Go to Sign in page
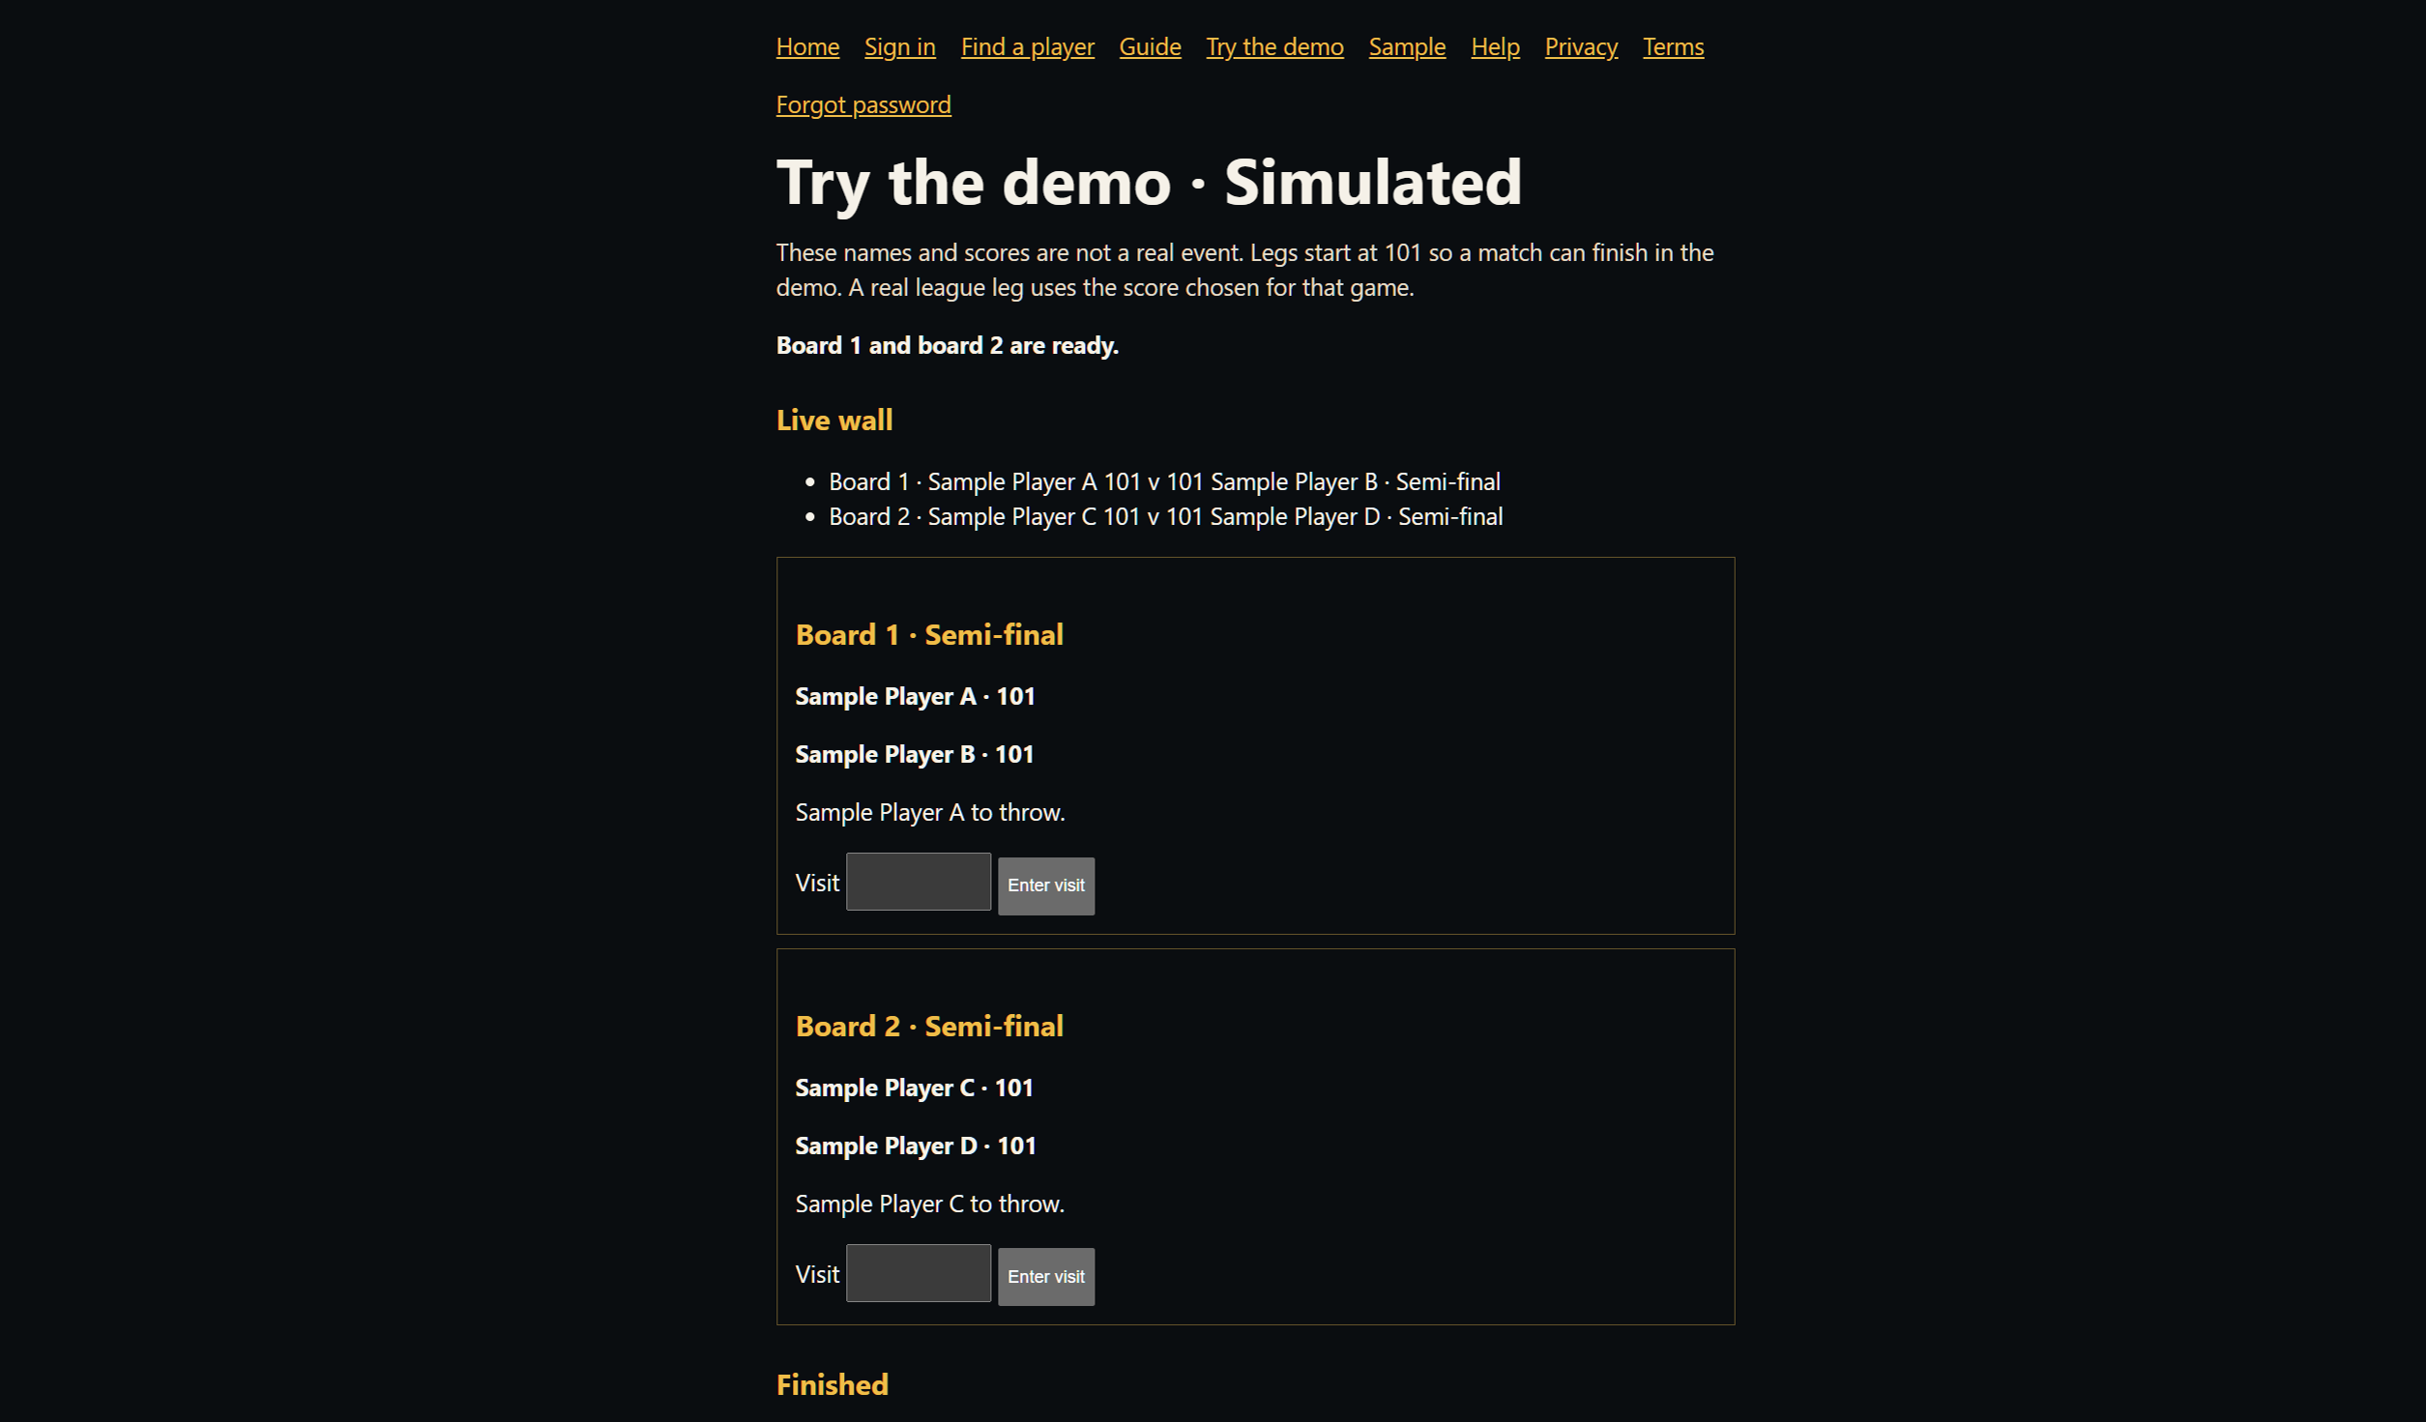The width and height of the screenshot is (2426, 1422). [899, 46]
